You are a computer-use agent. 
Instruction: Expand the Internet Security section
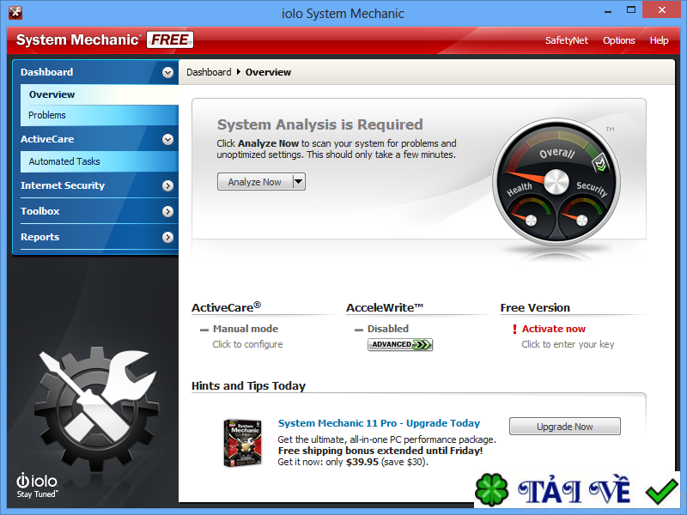coord(167,185)
